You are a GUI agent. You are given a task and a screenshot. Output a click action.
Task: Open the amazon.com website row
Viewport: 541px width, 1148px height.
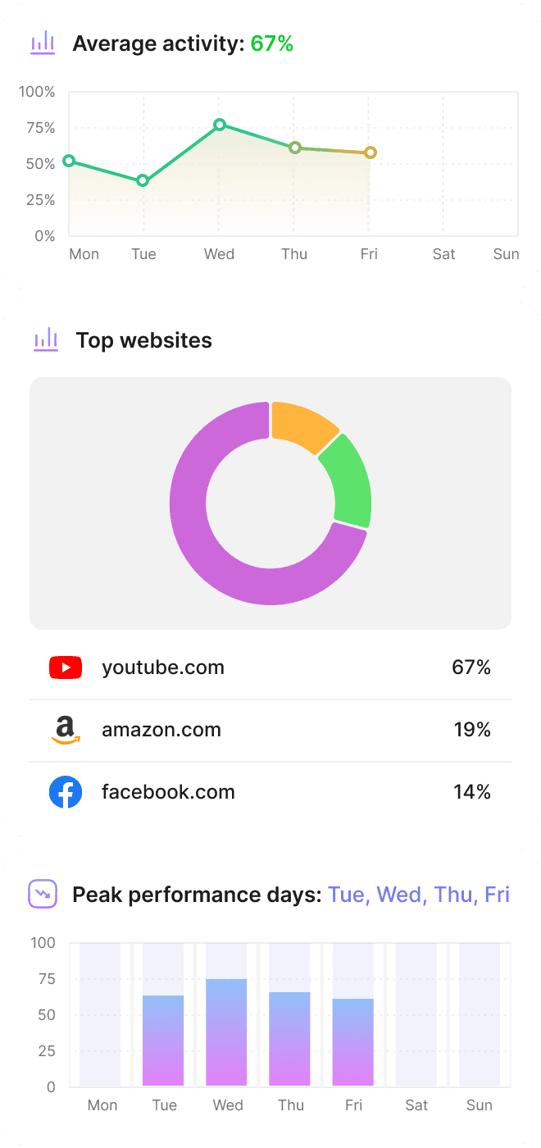pyautogui.click(x=270, y=730)
